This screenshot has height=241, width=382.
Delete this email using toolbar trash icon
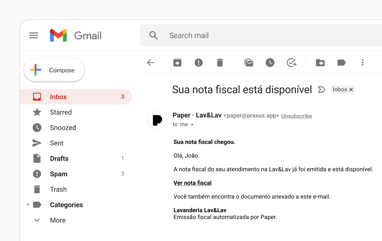pyautogui.click(x=220, y=63)
